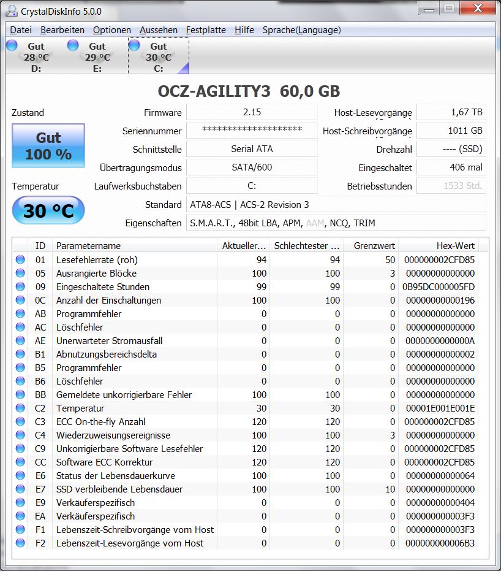Click hex value 0B95DC000005FD

click(x=439, y=287)
